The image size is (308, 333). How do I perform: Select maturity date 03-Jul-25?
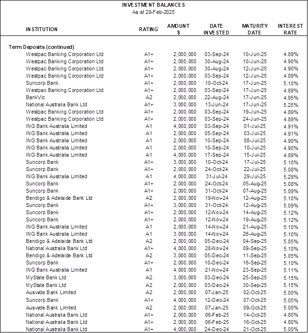[255, 134]
